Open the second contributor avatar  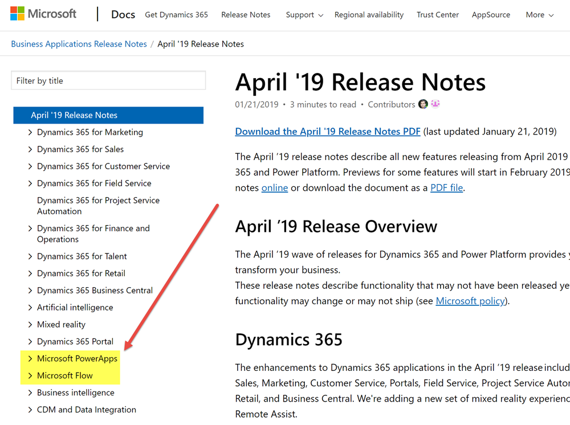pyautogui.click(x=435, y=104)
